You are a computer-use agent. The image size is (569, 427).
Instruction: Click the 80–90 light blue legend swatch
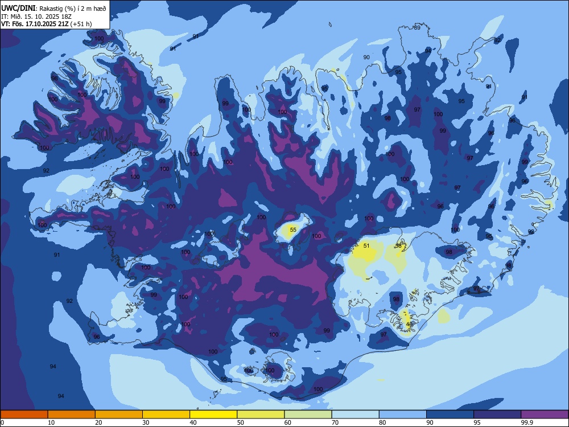point(403,414)
